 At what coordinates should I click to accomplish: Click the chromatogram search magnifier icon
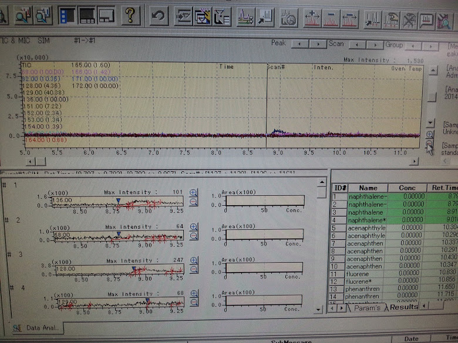(x=23, y=15)
